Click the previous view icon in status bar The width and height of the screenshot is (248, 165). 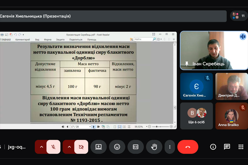(x=103, y=127)
